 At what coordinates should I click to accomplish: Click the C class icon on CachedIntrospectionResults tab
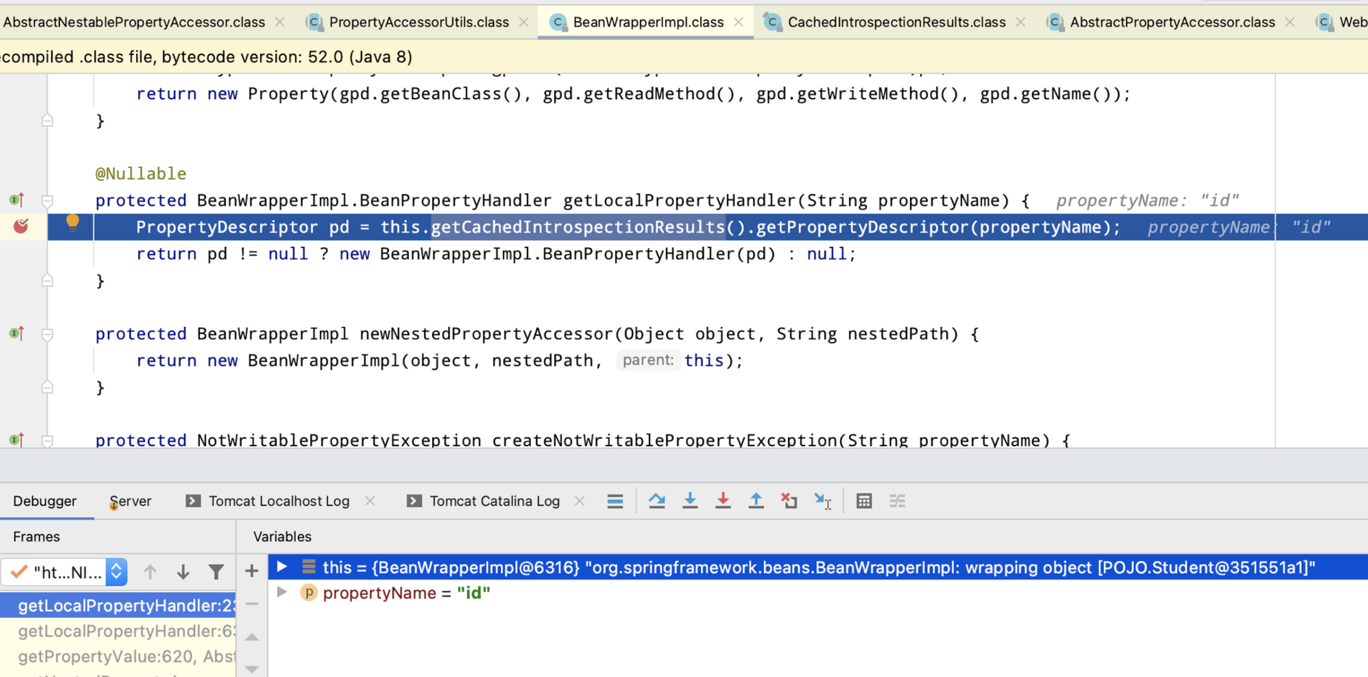click(x=772, y=22)
